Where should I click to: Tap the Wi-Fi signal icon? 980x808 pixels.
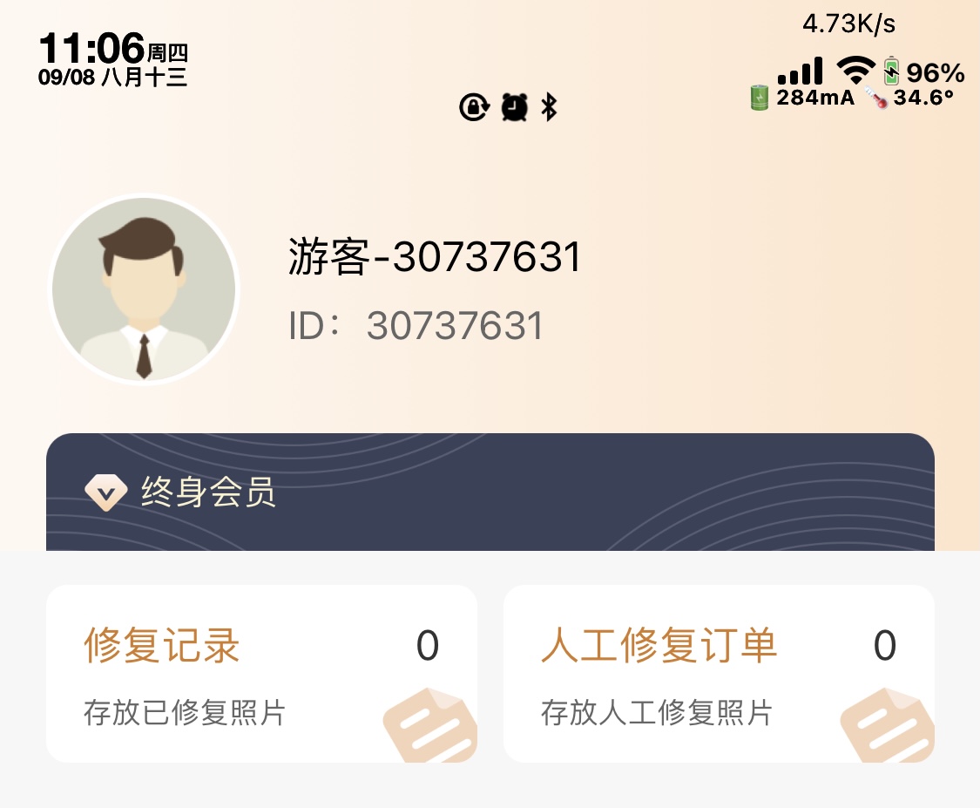click(x=855, y=70)
